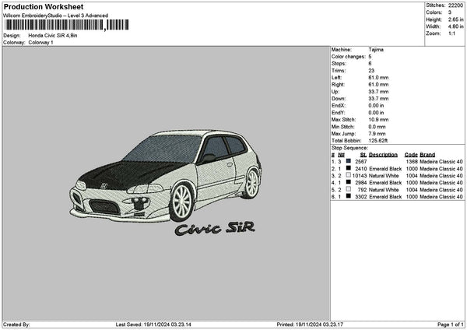Select the Machine value 'Tajima'

[x=376, y=50]
